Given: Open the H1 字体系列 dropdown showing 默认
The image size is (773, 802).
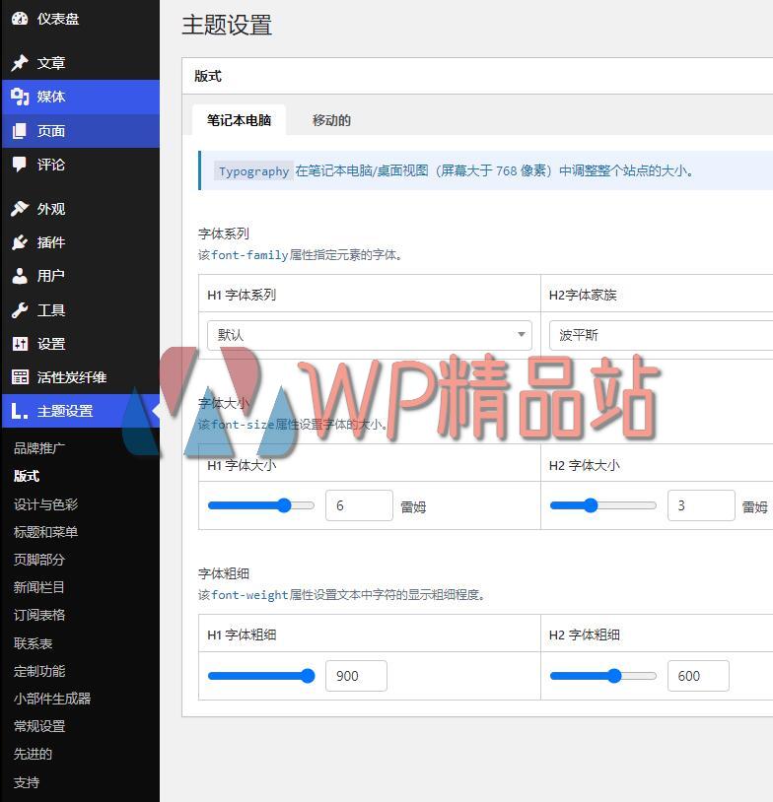Looking at the screenshot, I should pyautogui.click(x=369, y=335).
